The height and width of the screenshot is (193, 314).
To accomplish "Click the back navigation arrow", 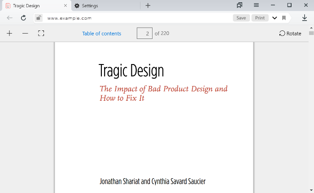I will click(x=9, y=18).
